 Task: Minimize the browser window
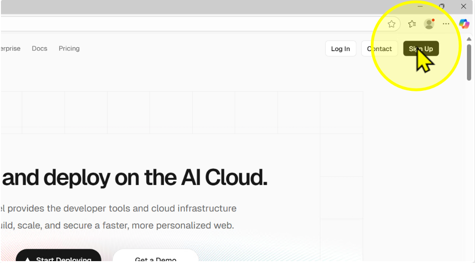pyautogui.click(x=420, y=6)
